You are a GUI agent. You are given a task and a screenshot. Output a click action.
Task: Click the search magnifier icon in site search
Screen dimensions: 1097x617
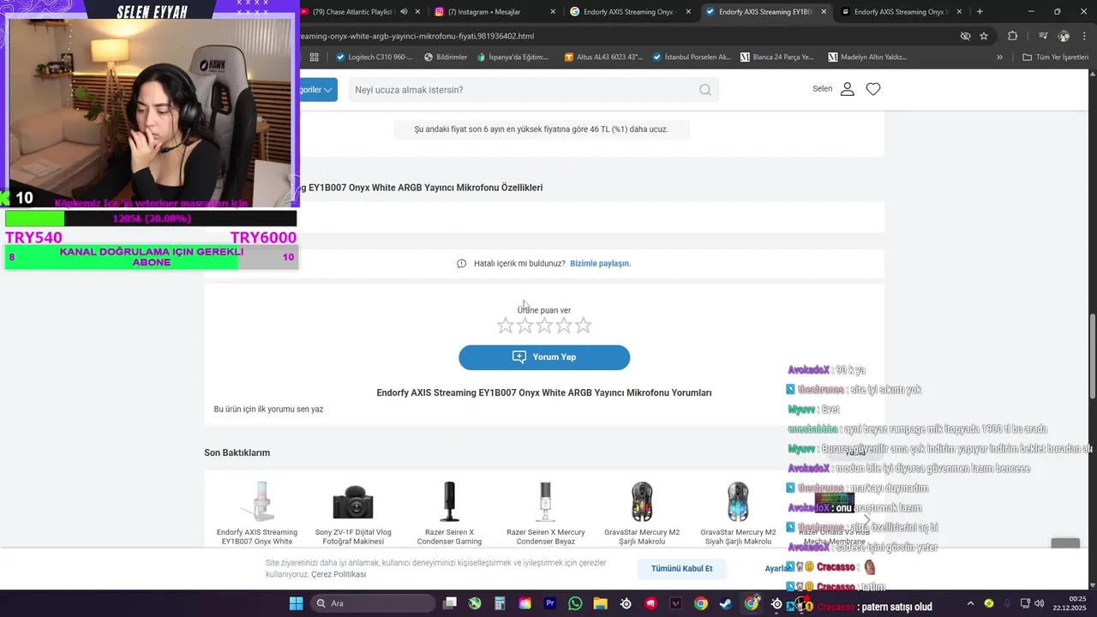(705, 90)
